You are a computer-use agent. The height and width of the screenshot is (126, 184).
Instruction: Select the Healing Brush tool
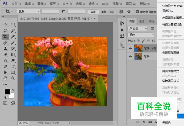click(x=5, y=43)
